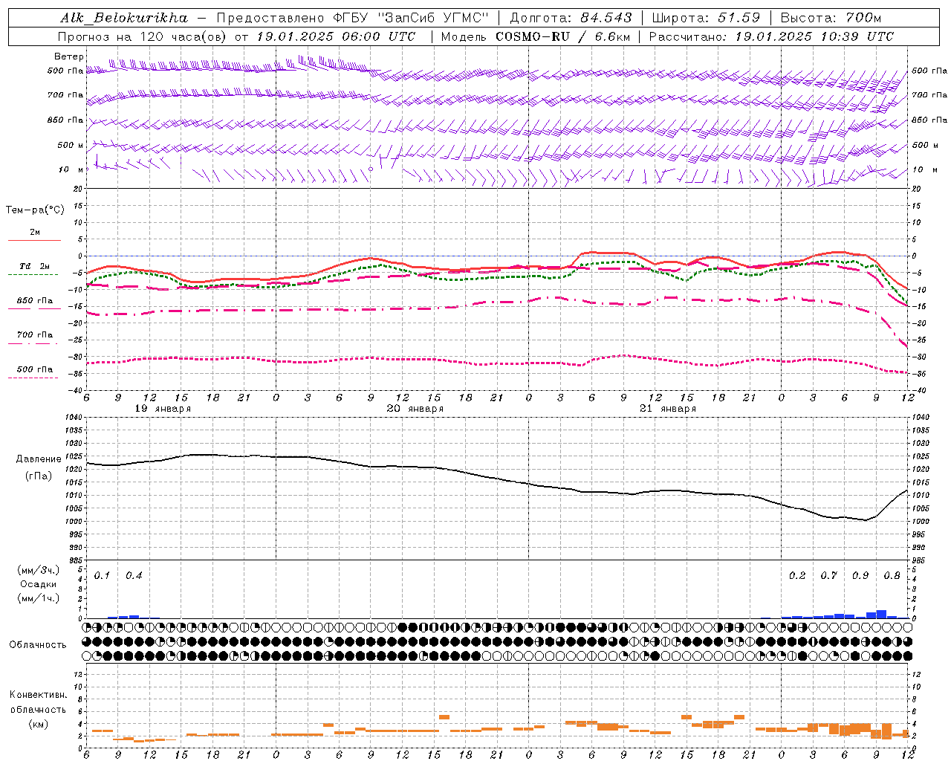Viewport: 951px width, 761px height.
Task: Click the 0.9 precipitation amount value
Action: [x=860, y=575]
